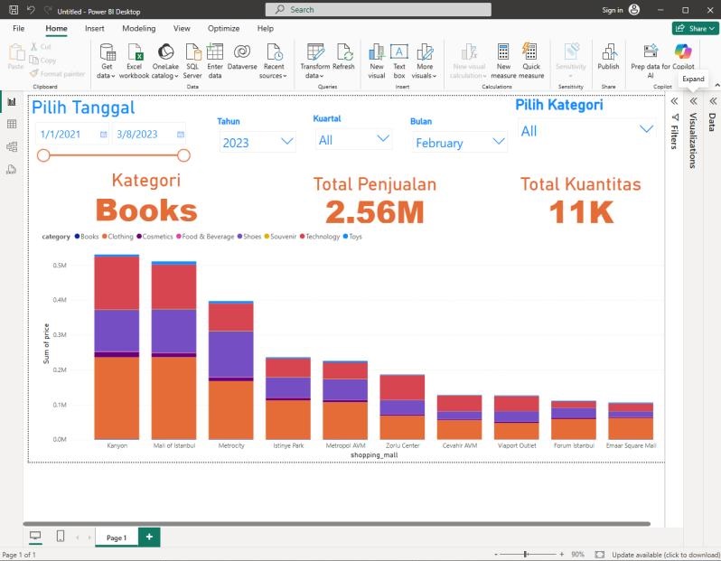Open the Tahun dropdown showing 2023

[x=257, y=142]
